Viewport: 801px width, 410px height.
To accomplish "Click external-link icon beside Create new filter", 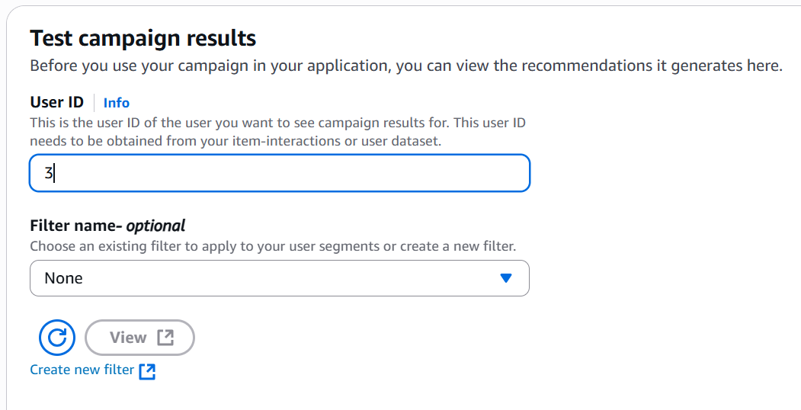I will tap(148, 371).
